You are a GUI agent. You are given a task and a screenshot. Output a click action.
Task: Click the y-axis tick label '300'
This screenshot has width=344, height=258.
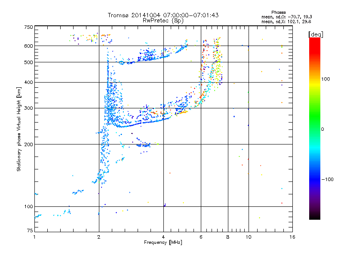click(28, 108)
